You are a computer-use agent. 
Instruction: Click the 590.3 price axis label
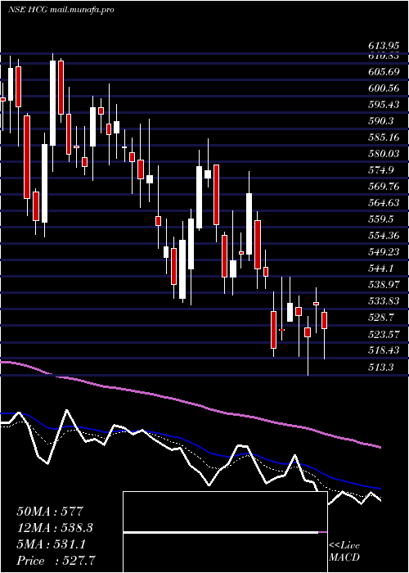click(380, 120)
